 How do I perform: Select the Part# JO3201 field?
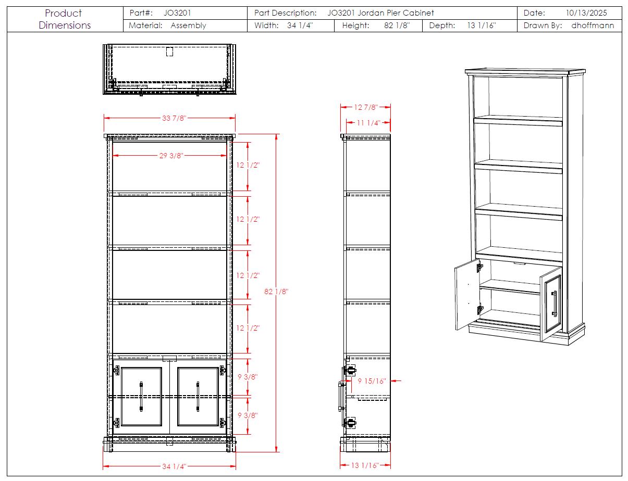(160, 13)
